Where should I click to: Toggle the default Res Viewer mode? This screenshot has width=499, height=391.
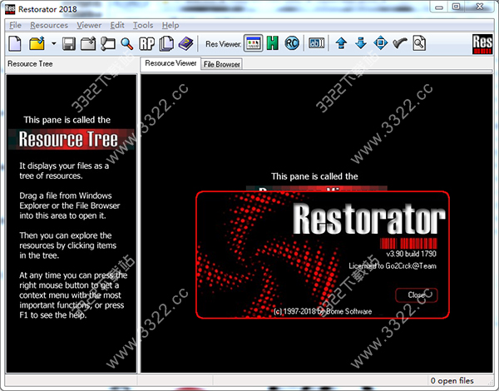pyautogui.click(x=254, y=43)
